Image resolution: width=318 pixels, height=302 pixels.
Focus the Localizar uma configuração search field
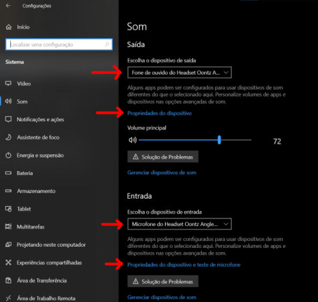coord(59,45)
